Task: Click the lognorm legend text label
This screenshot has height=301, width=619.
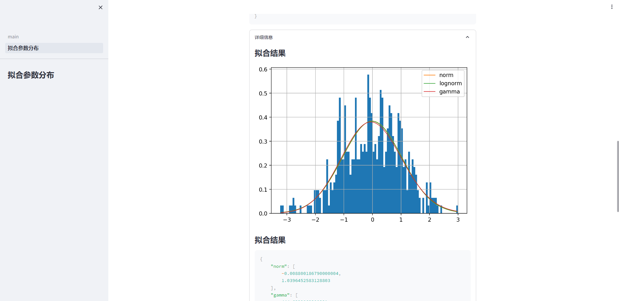Action: (x=450, y=83)
